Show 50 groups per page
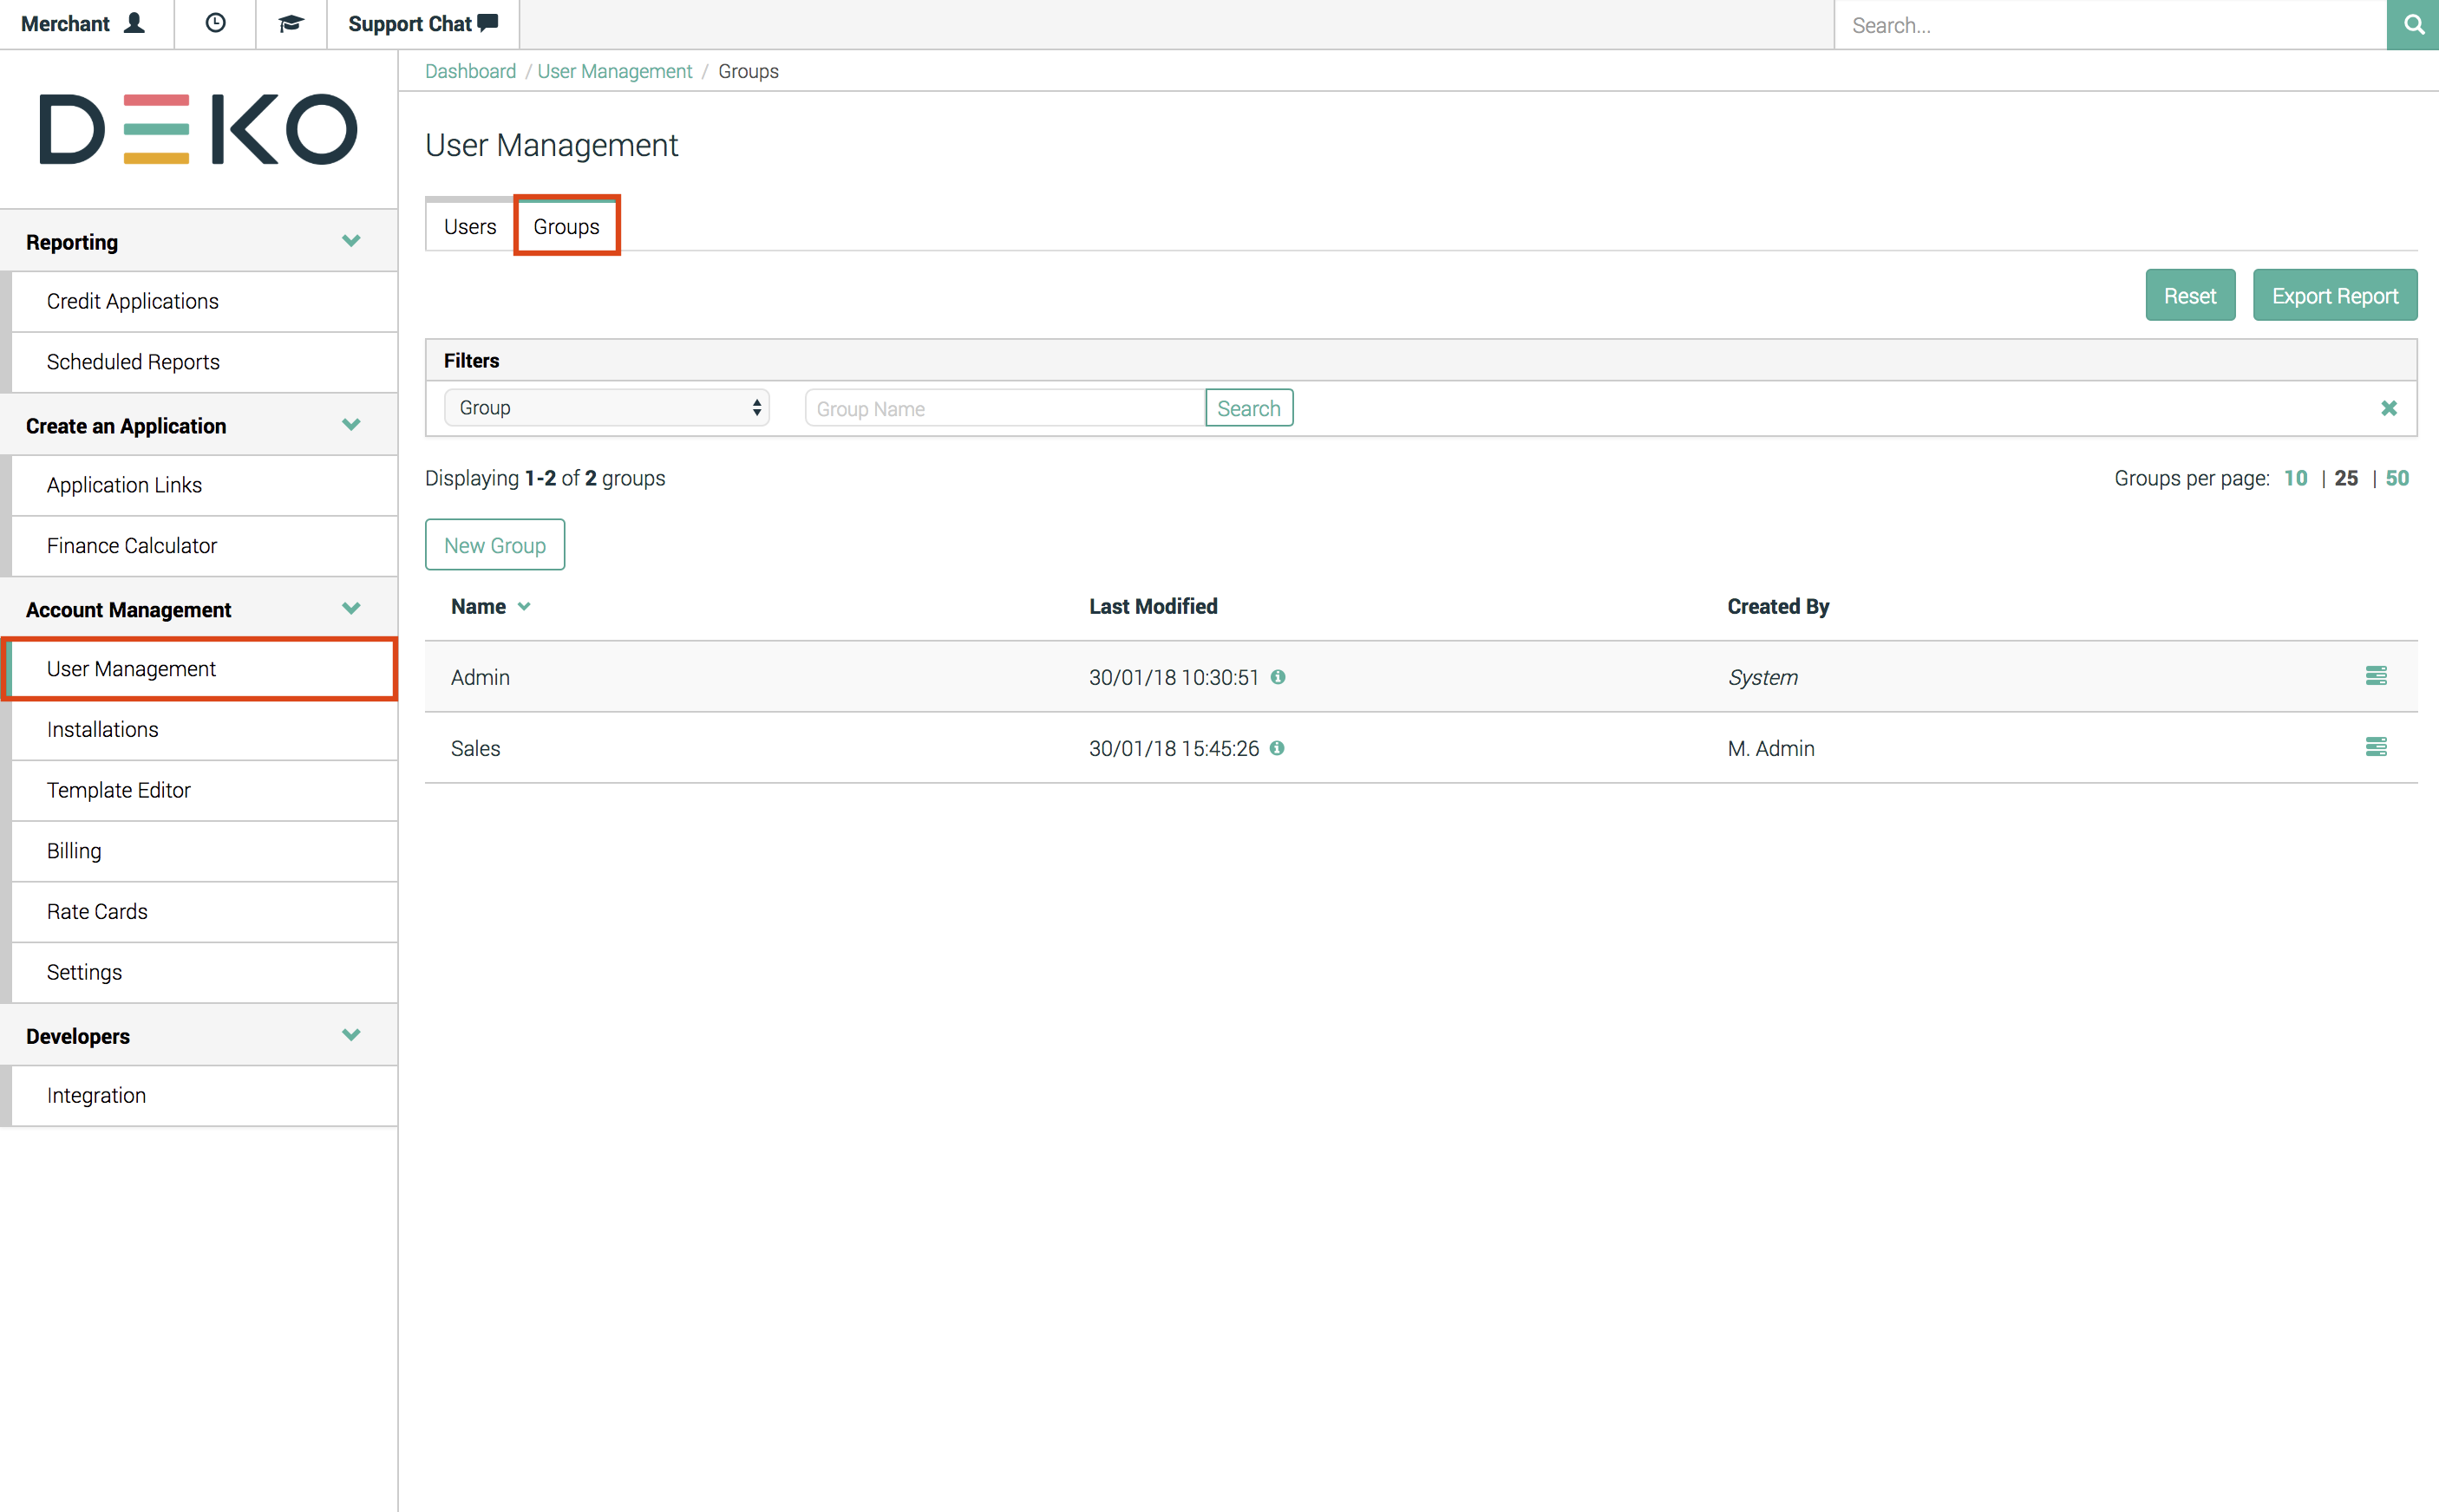This screenshot has height=1512, width=2439. (2397, 478)
